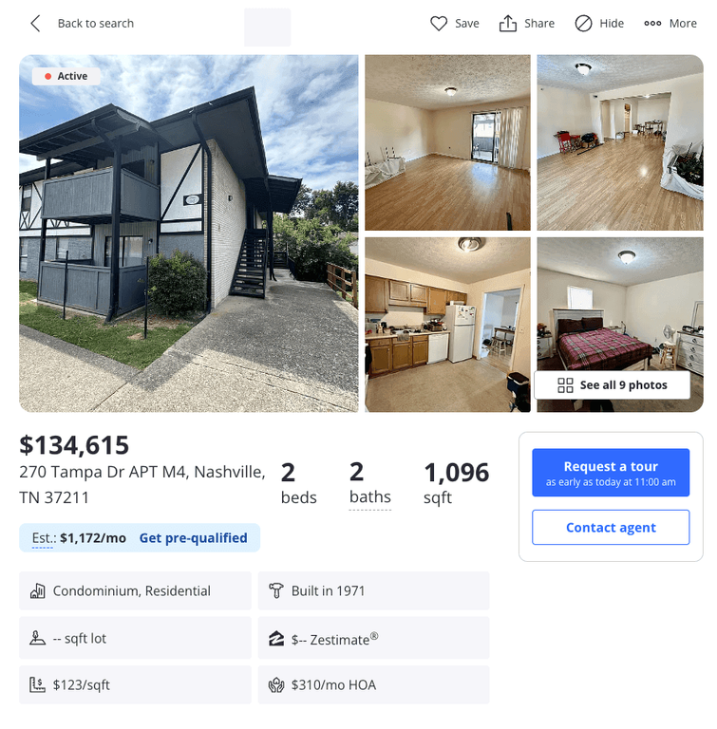717x729 pixels.
Task: Open the Get pre-qualified link
Action: coord(193,538)
